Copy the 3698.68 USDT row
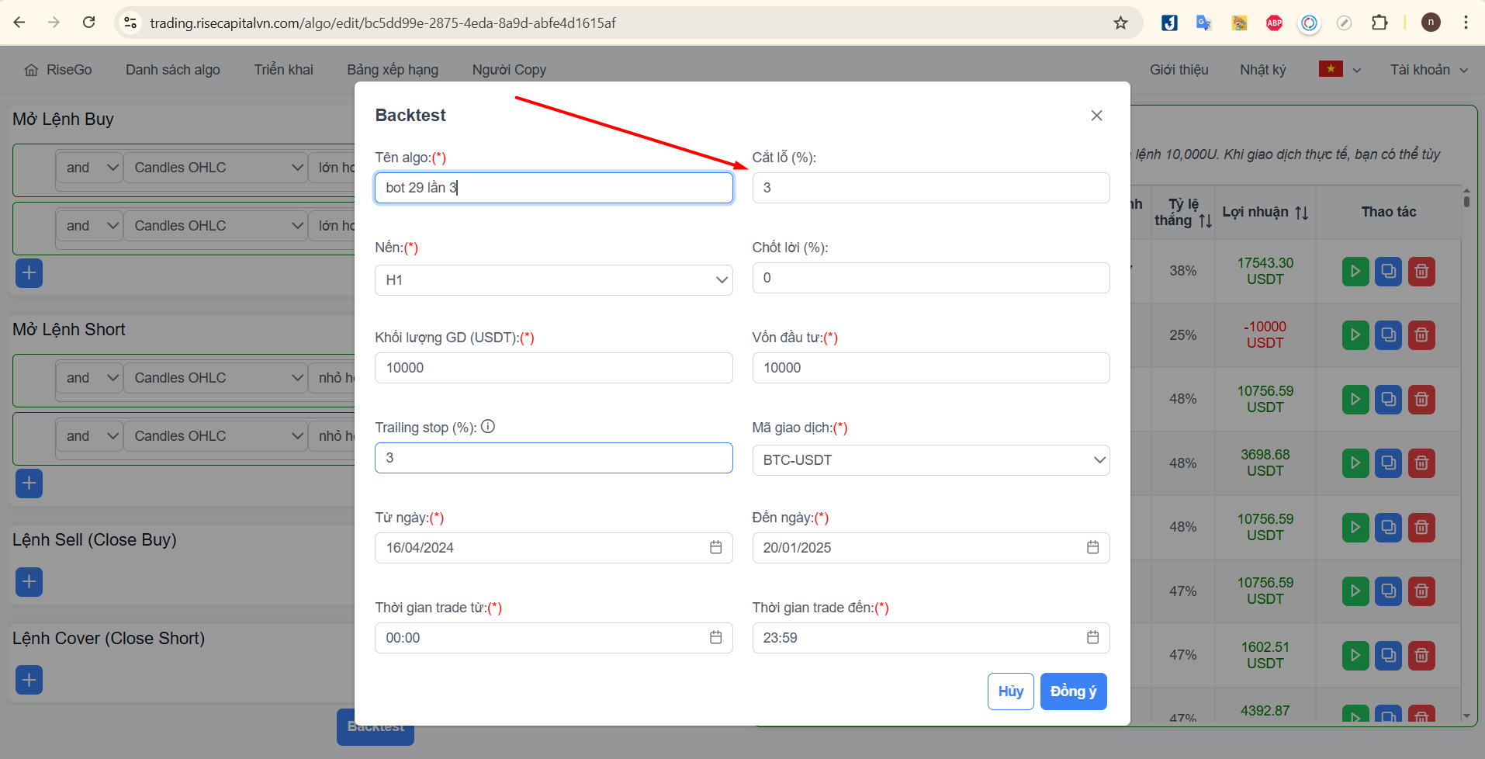The height and width of the screenshot is (759, 1485). [x=1389, y=463]
